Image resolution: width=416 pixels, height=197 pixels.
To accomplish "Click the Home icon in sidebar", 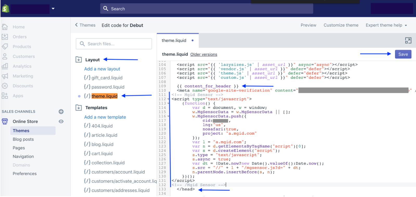I will click(x=5, y=27).
